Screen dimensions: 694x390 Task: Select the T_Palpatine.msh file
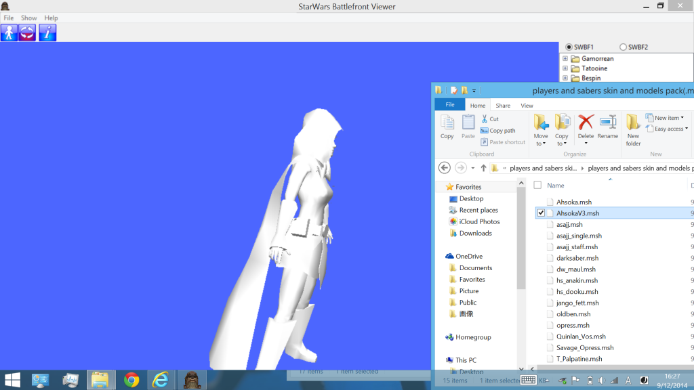coord(579,359)
